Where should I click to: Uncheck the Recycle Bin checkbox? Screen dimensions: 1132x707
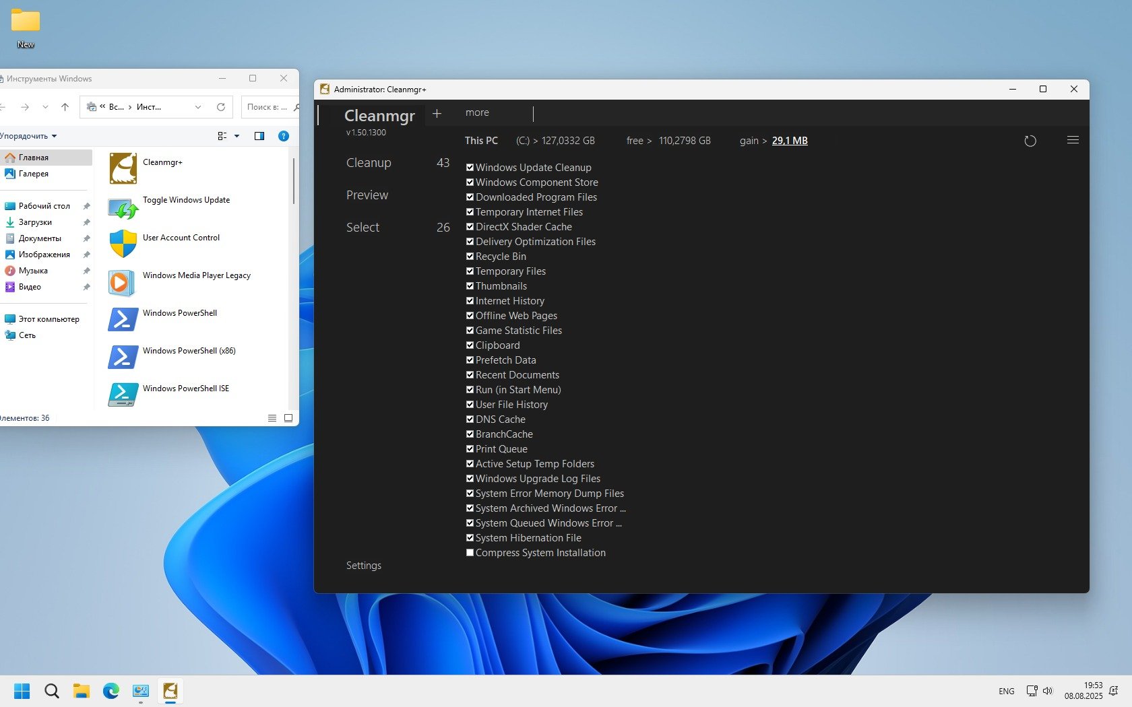[470, 257]
